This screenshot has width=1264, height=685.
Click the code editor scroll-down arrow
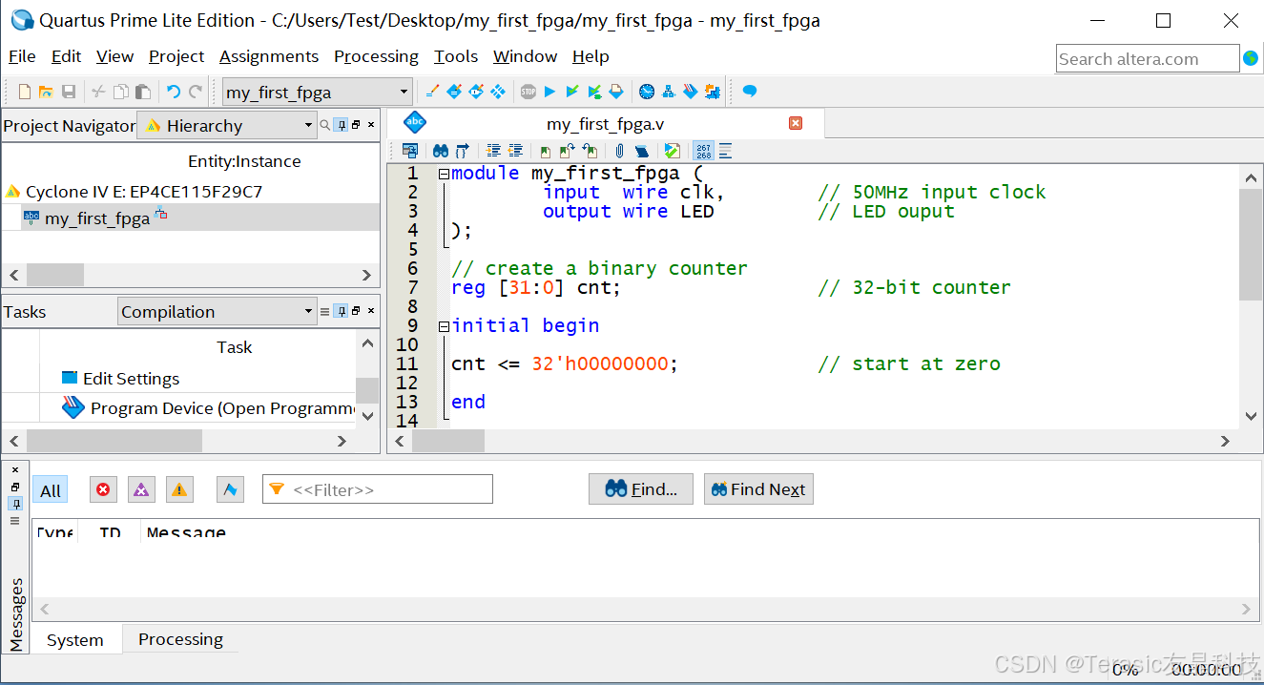(1252, 416)
